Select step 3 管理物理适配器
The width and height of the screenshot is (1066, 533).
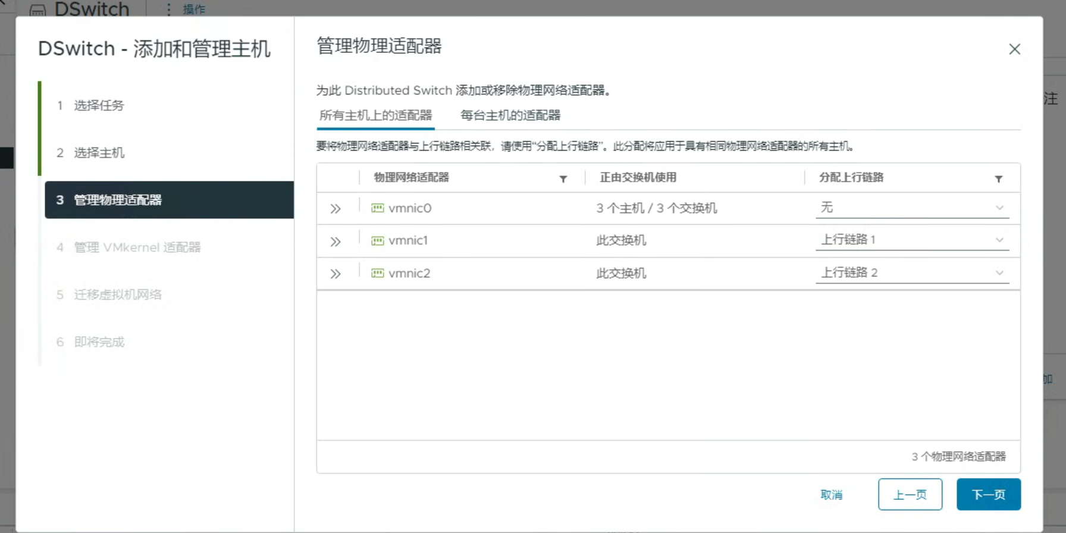(169, 200)
